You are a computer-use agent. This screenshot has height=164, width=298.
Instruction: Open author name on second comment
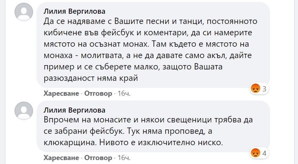pos(74,110)
